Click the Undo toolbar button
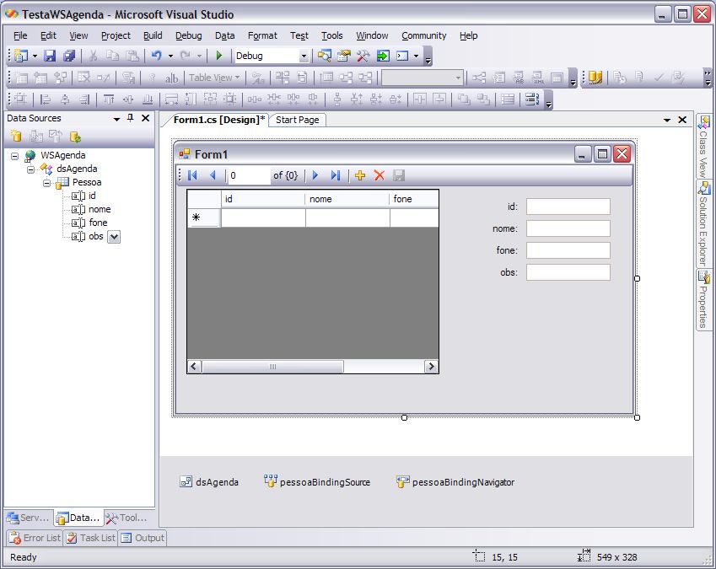 (x=156, y=56)
